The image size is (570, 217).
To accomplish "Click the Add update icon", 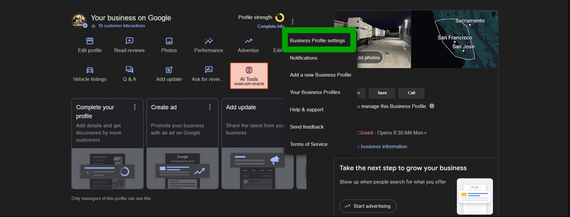I will tap(169, 70).
